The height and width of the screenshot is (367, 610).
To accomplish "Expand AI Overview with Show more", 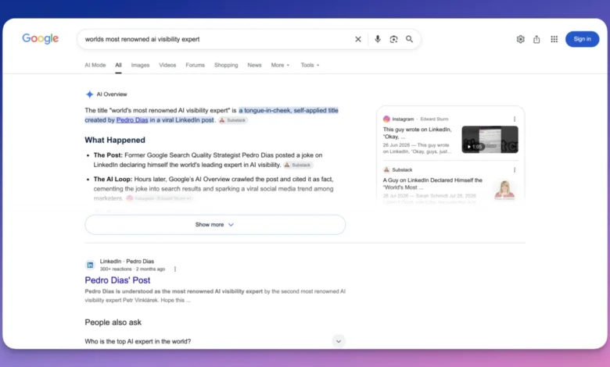I will pyautogui.click(x=215, y=225).
